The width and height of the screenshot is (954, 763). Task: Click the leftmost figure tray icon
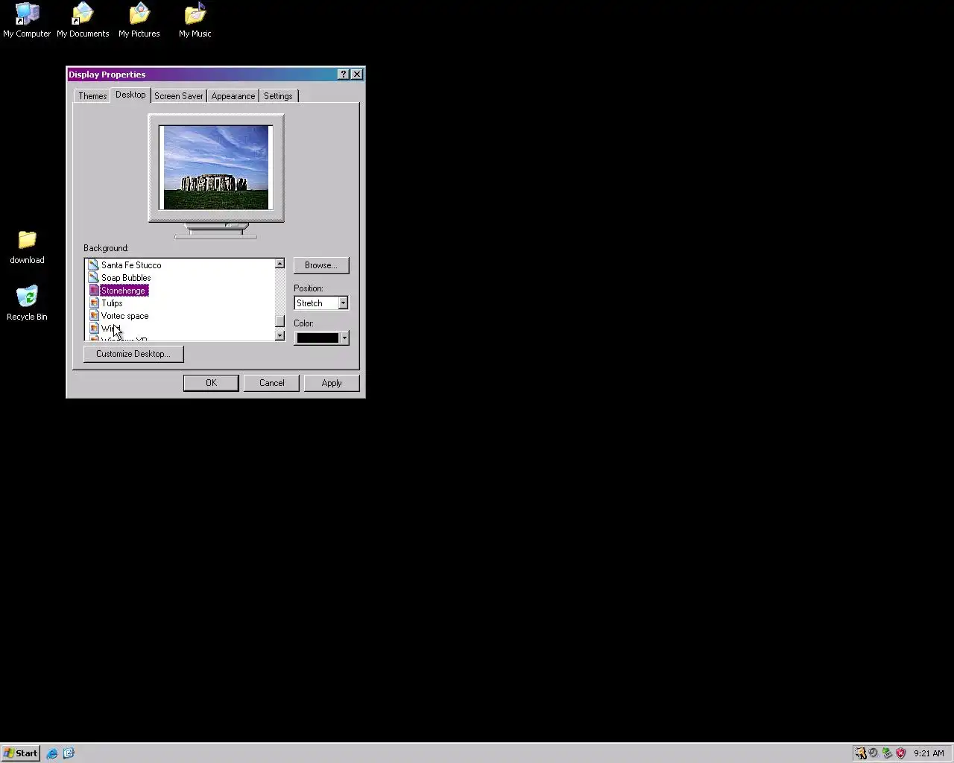coord(860,753)
